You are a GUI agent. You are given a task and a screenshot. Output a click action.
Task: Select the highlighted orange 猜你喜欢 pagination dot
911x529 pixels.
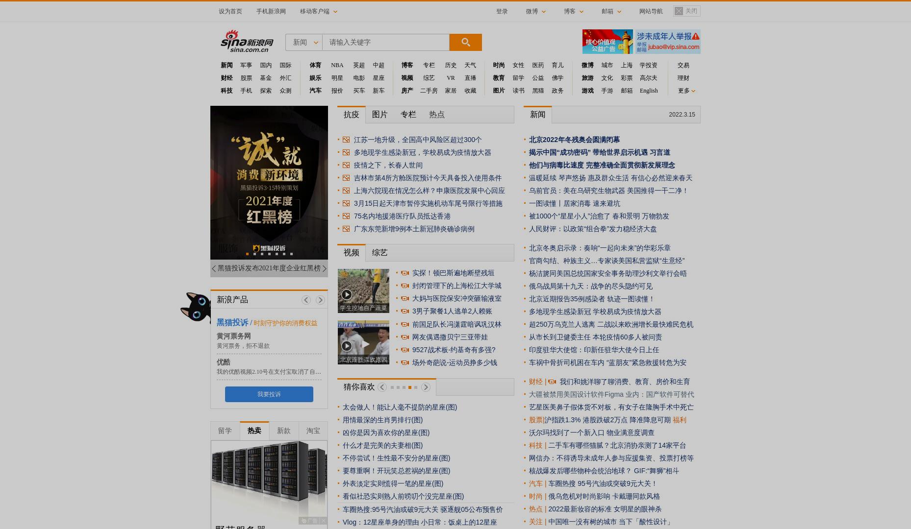click(410, 387)
